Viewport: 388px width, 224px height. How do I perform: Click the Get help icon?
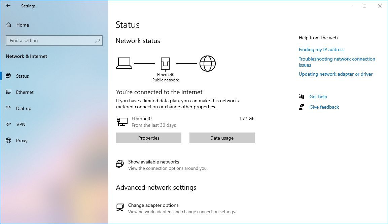click(302, 97)
